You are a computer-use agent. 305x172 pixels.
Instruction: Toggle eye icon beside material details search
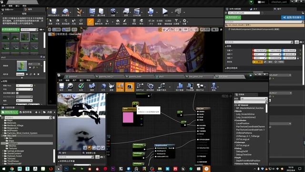(x=102, y=157)
